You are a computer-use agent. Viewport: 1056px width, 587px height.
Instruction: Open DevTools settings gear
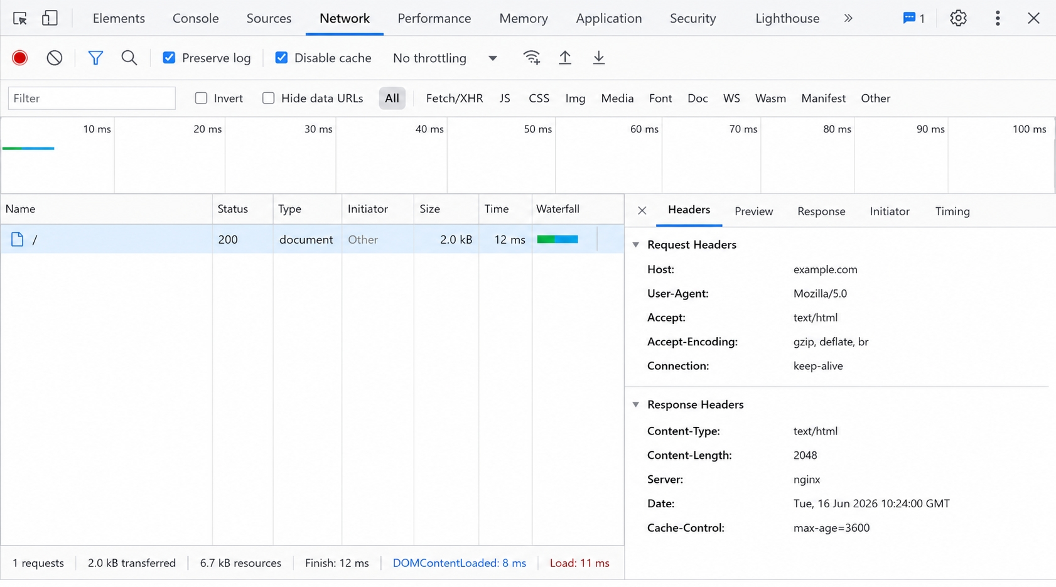(958, 18)
